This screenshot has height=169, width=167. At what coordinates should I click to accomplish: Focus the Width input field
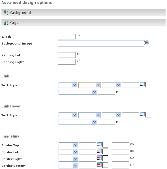point(67,37)
